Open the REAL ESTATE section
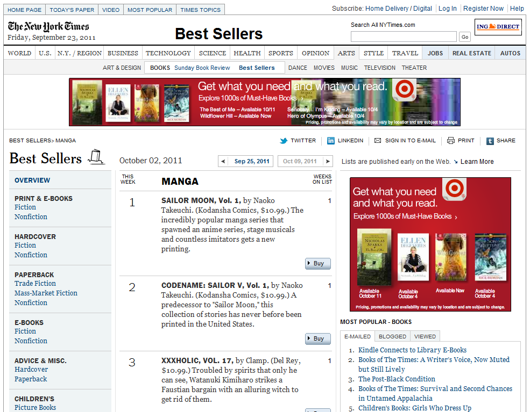The image size is (530, 412). tap(471, 53)
